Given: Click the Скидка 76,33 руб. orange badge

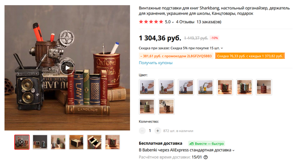Looking at the screenshot, I should (250, 56).
